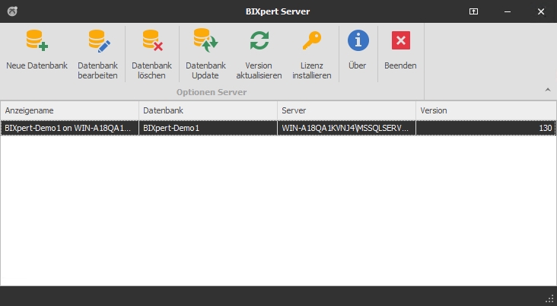
Task: Sort by the Version column header
Action: coord(485,110)
